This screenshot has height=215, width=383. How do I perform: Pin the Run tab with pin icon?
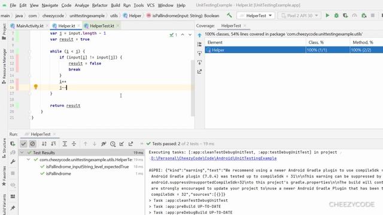tap(13, 208)
